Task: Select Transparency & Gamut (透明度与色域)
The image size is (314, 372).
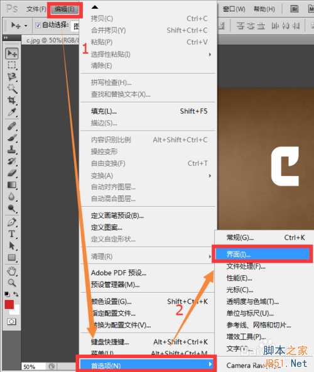Action: pos(265,302)
